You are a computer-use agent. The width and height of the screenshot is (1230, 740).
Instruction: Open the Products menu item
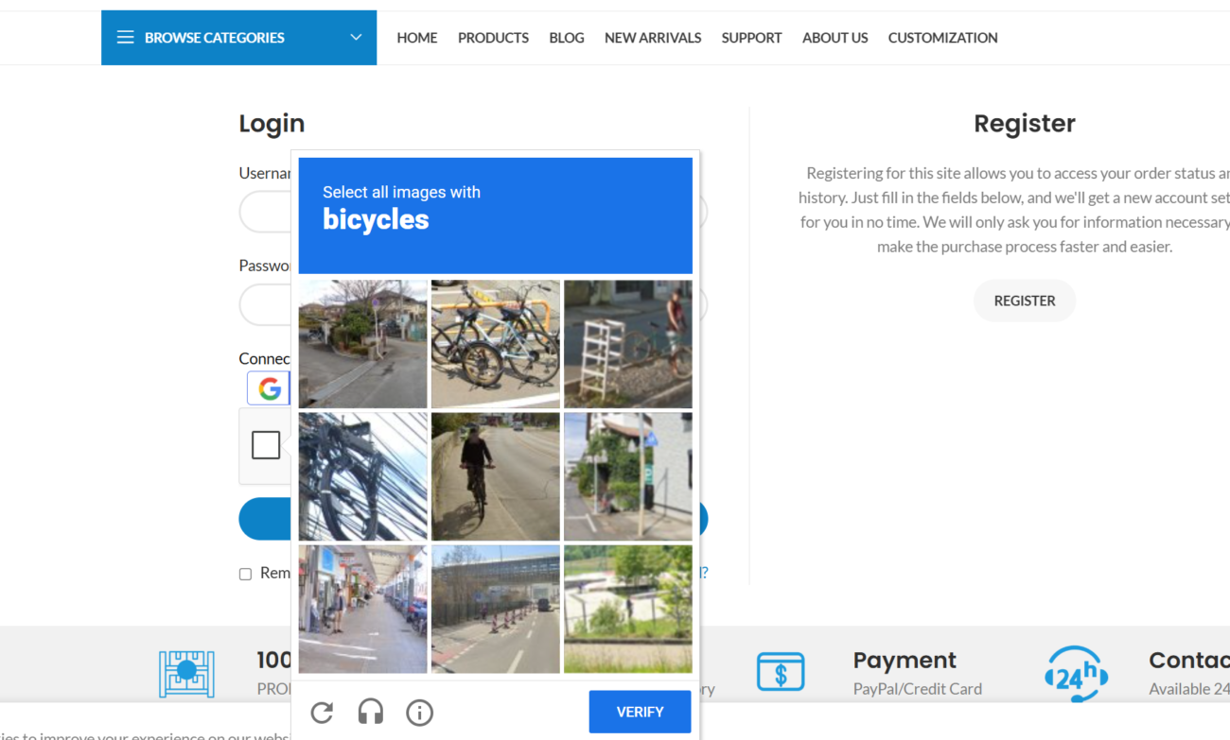point(493,38)
